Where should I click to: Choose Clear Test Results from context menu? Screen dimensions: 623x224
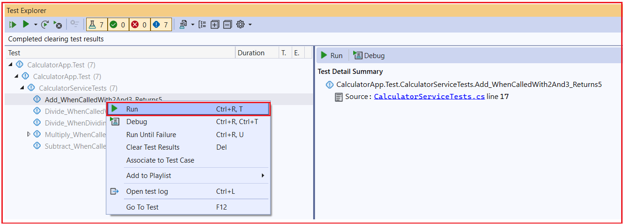(153, 147)
